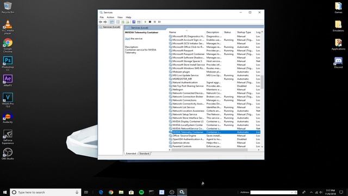
Task: Click the Refresh toolbar icon
Action: [123, 22]
